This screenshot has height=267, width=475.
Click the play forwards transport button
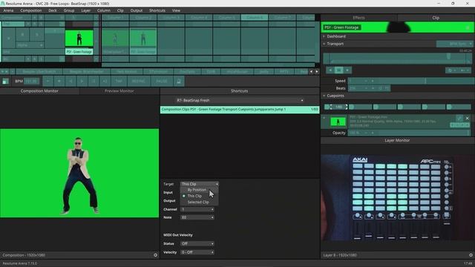click(x=347, y=70)
